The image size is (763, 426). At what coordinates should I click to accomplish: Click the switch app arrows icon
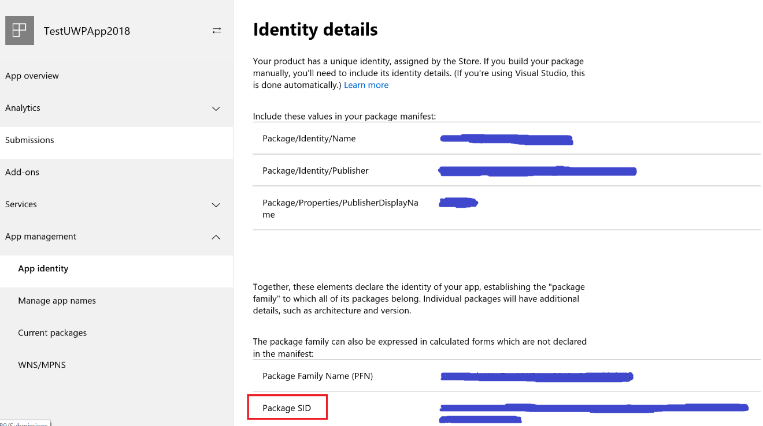click(217, 31)
